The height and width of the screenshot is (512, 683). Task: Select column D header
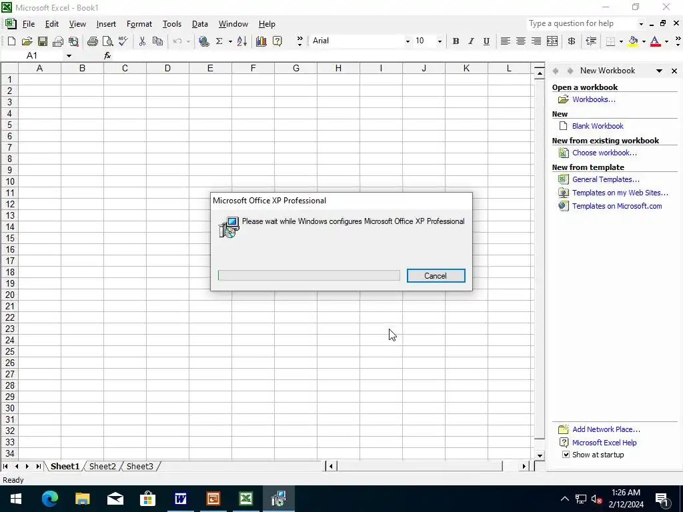click(x=167, y=68)
